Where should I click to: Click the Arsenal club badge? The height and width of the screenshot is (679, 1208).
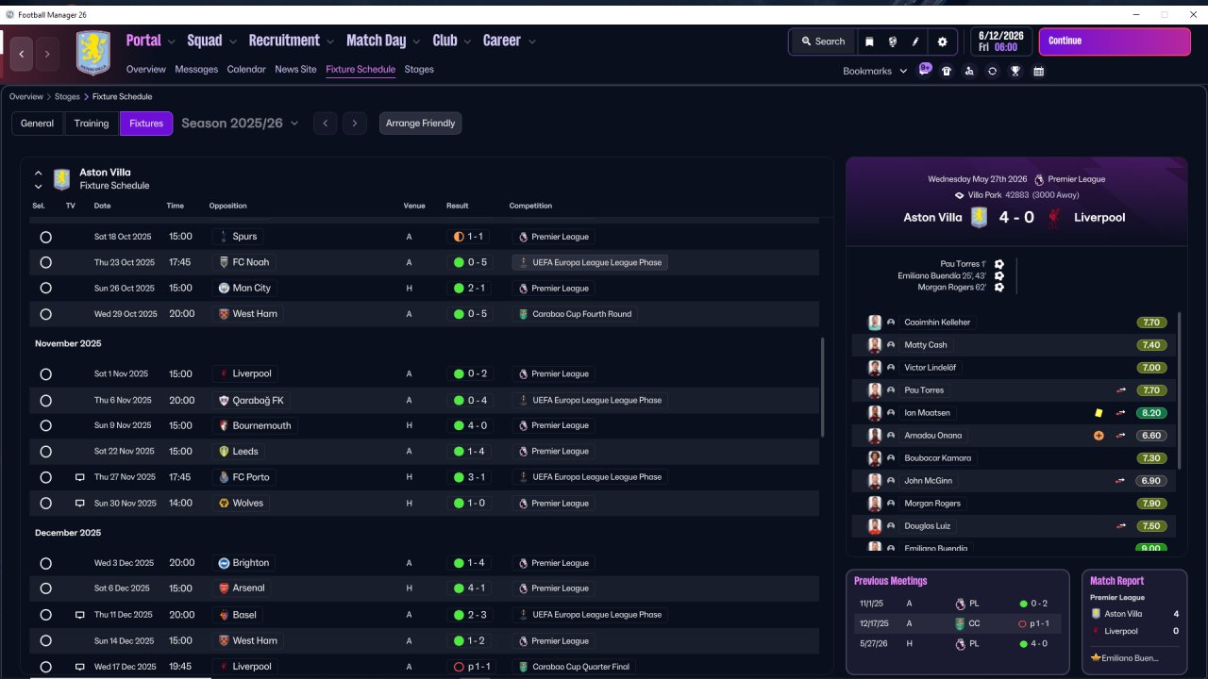[x=224, y=588]
